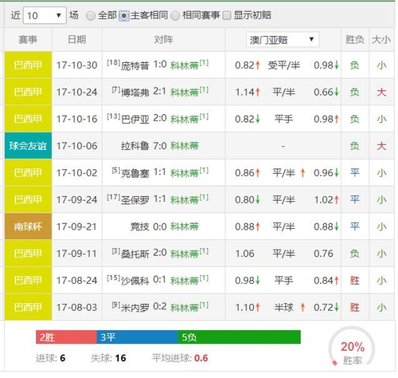Click date 17-09-11
398x378 pixels.
tap(76, 254)
